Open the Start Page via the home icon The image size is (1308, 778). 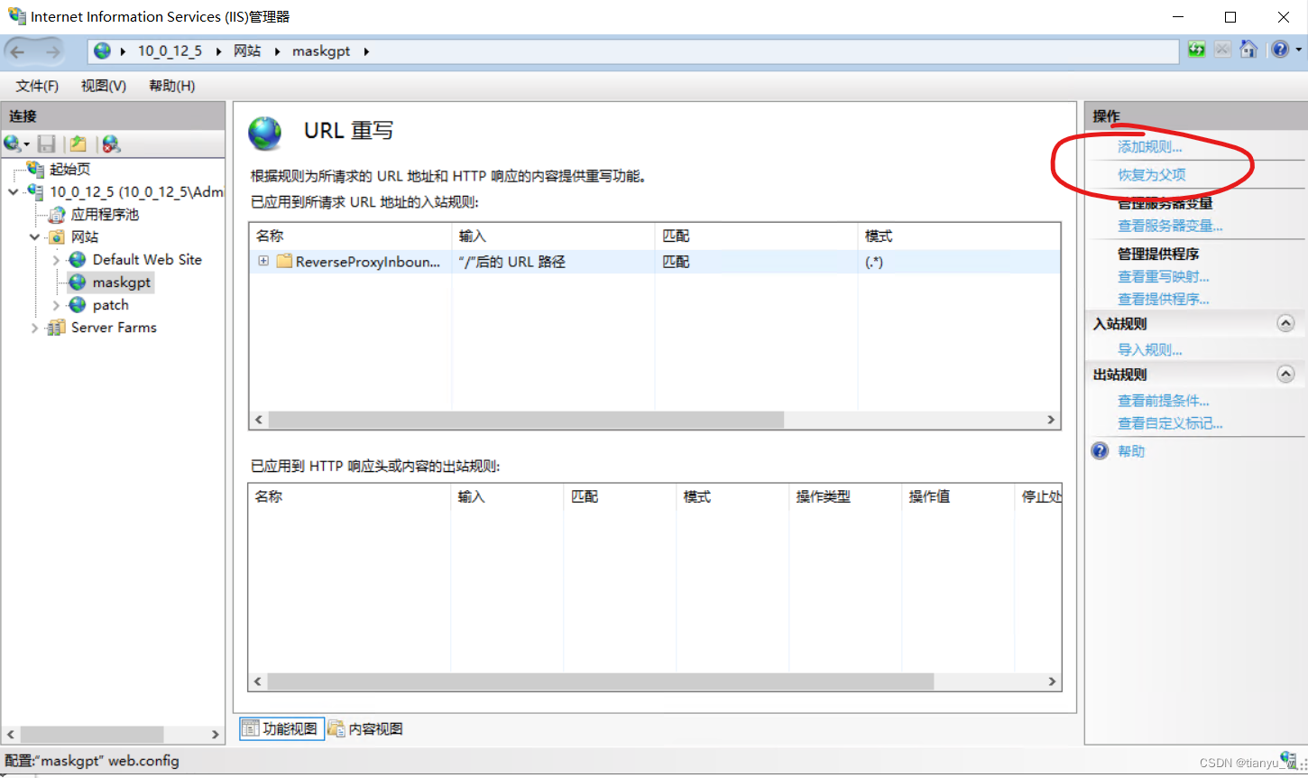point(1249,50)
